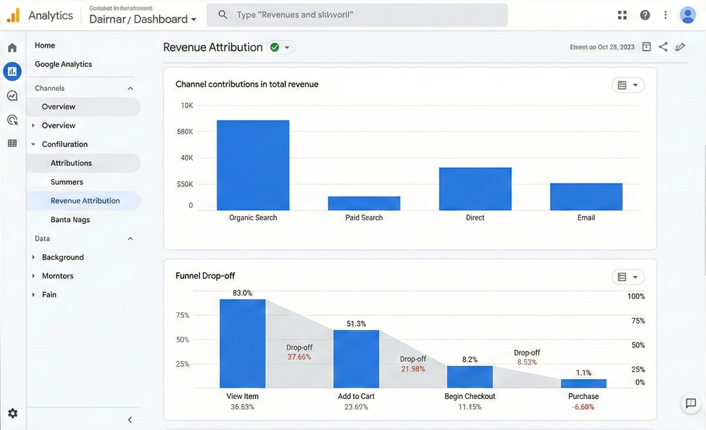Edit report with the pencil icon
706x430 pixels.
point(680,47)
